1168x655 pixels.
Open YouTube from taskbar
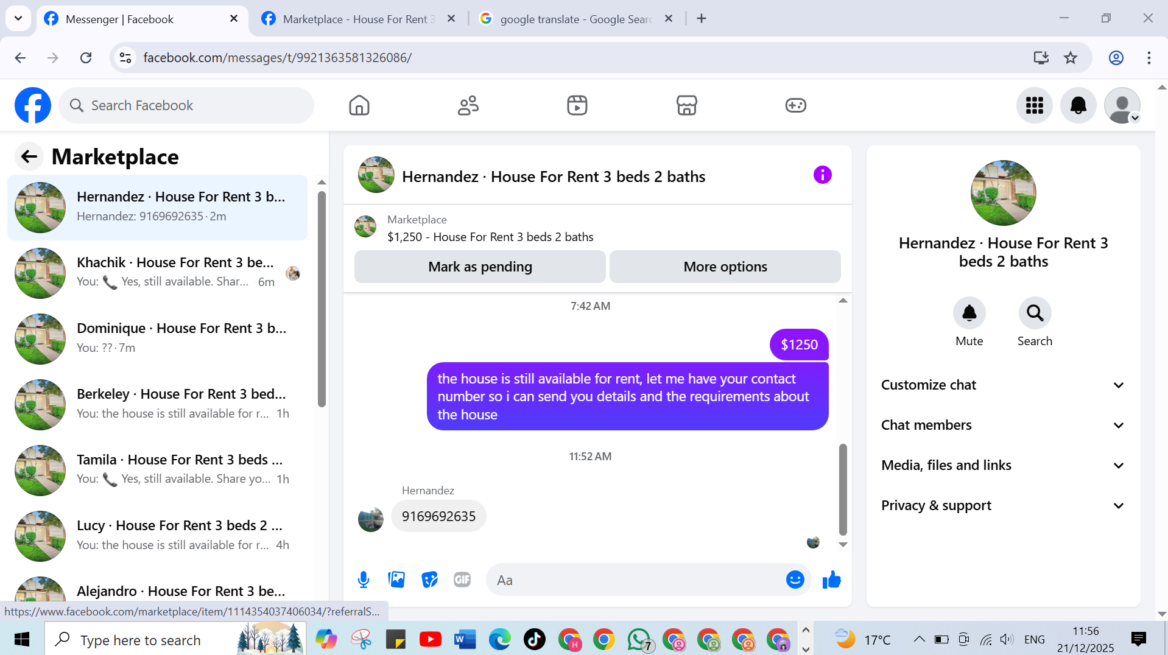[430, 640]
